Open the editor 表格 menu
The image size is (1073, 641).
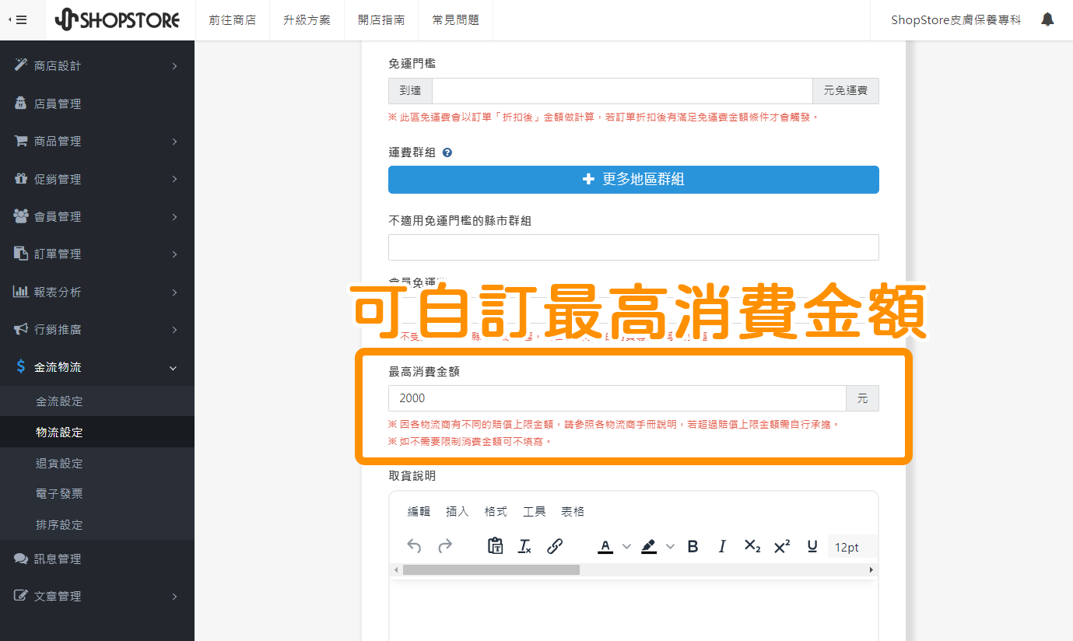(x=573, y=511)
